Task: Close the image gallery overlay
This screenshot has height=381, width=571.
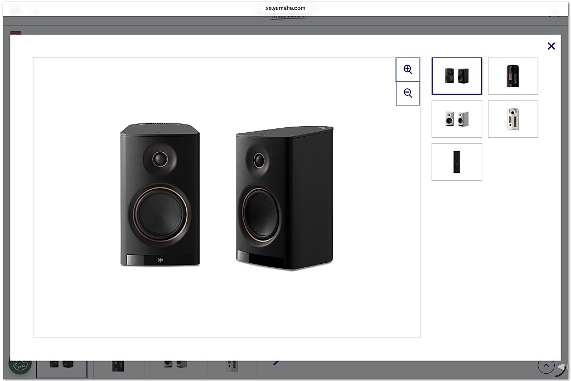Action: pyautogui.click(x=551, y=46)
